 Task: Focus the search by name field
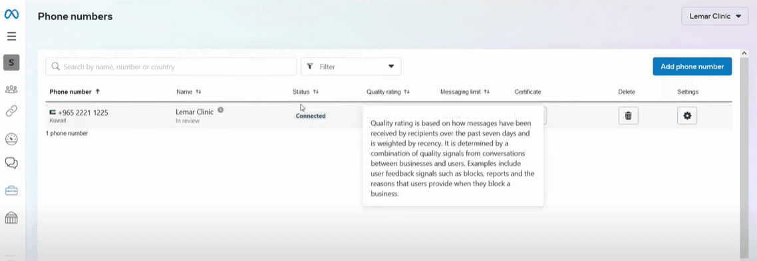click(172, 67)
